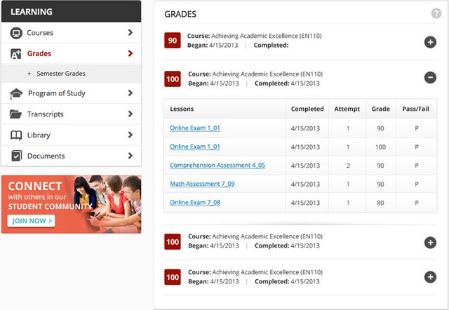Open Comprehension Assessment 4_05 link
The width and height of the screenshot is (449, 310).
tap(217, 166)
